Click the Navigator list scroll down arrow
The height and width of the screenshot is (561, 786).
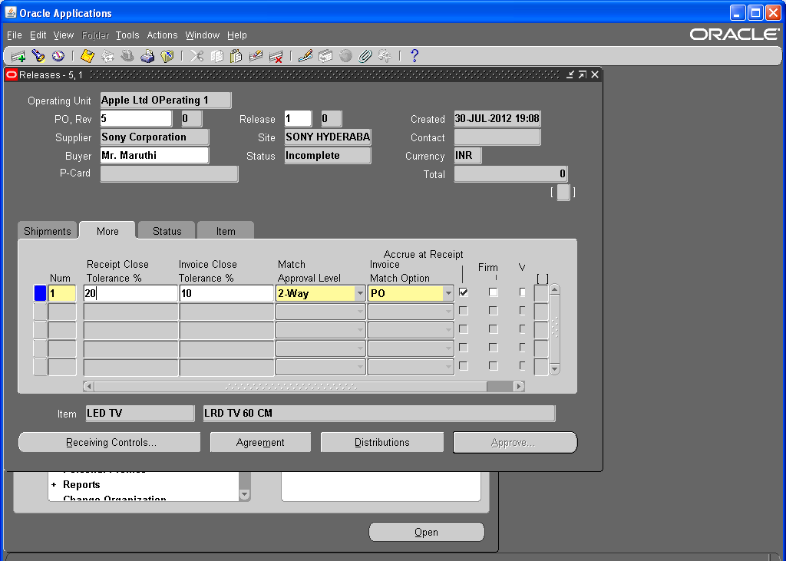point(245,494)
